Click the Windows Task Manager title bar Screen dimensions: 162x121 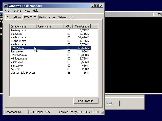tap(54, 6)
